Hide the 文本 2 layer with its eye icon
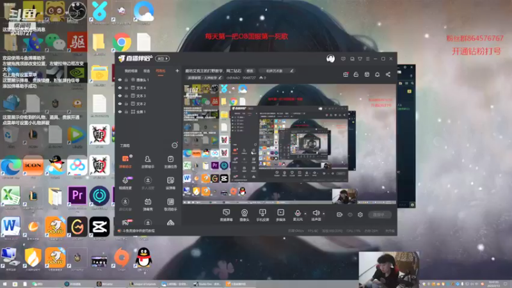The height and width of the screenshot is (288, 512). coord(120,104)
